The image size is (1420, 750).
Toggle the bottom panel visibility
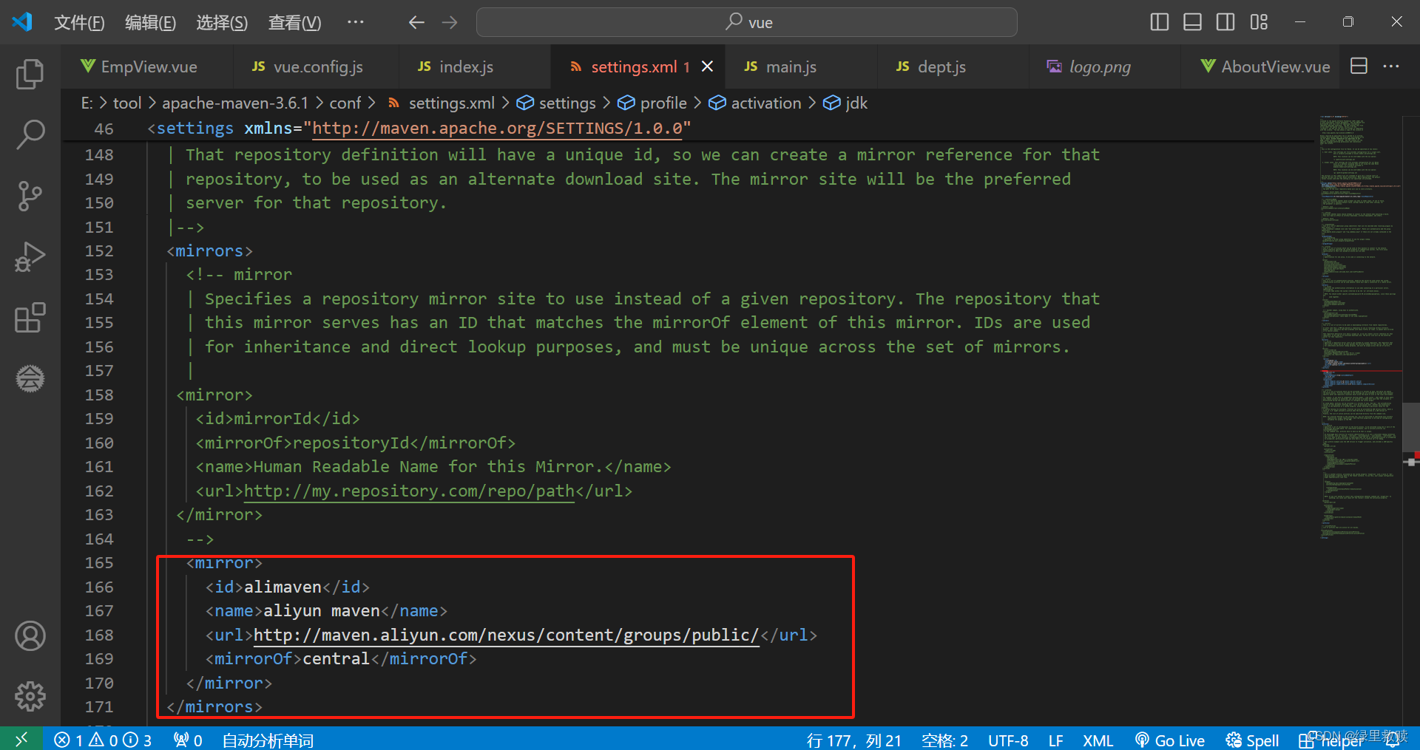[x=1191, y=22]
